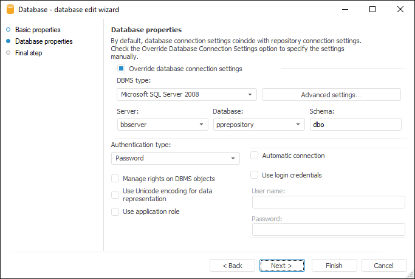
Task: Enable Manage rights on DBMS objects
Action: (x=115, y=179)
